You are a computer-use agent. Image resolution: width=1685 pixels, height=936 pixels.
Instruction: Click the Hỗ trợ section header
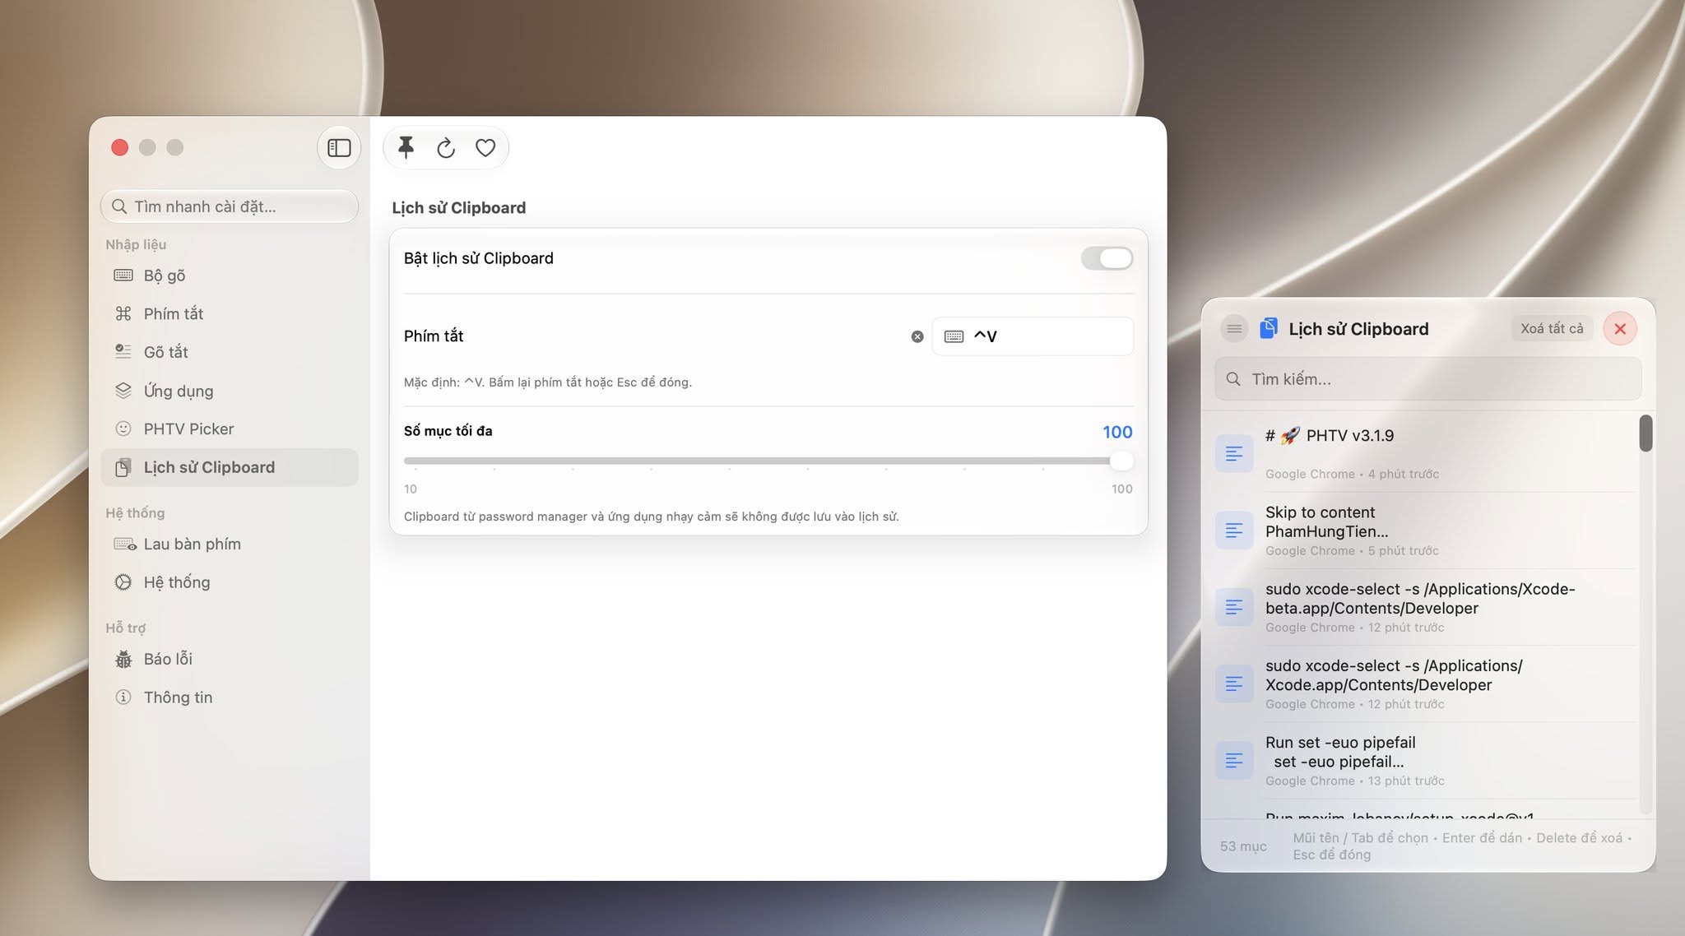(x=126, y=628)
